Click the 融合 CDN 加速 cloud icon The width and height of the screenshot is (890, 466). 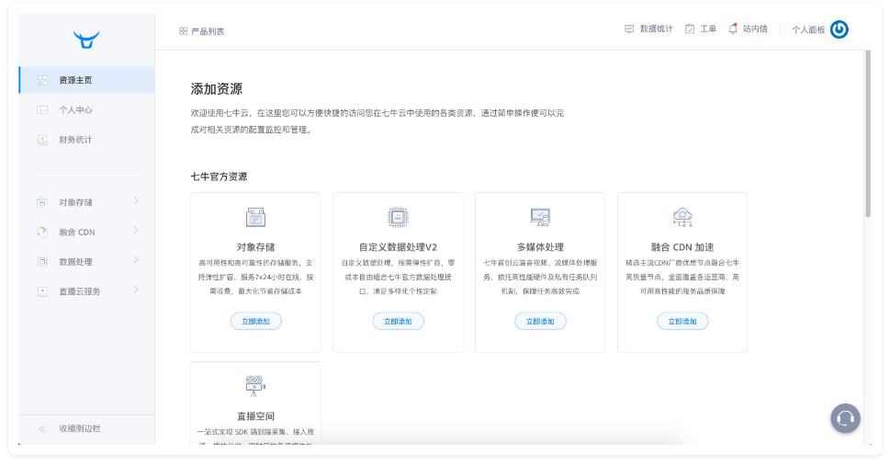tap(682, 217)
